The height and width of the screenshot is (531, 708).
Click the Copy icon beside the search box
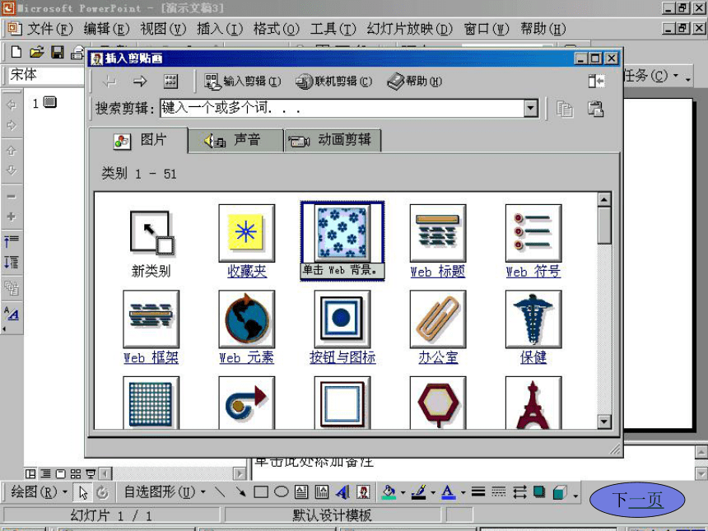[x=565, y=109]
